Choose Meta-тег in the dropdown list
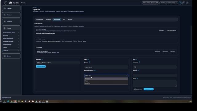This screenshot has width=197, height=111. click(106, 79)
